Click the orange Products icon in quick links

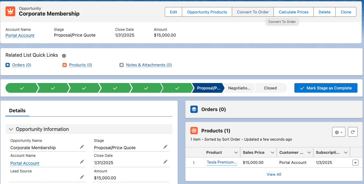coord(65,65)
